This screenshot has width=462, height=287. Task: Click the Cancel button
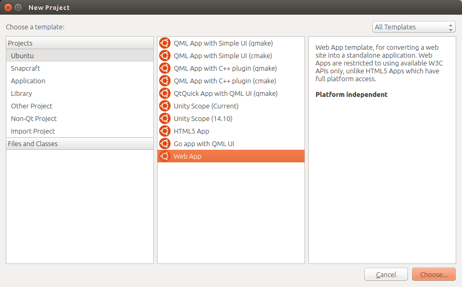click(x=386, y=274)
